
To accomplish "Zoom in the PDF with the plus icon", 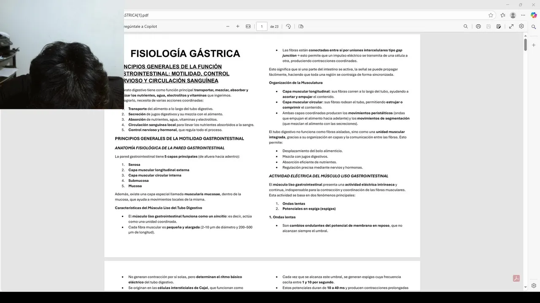I will [x=238, y=26].
